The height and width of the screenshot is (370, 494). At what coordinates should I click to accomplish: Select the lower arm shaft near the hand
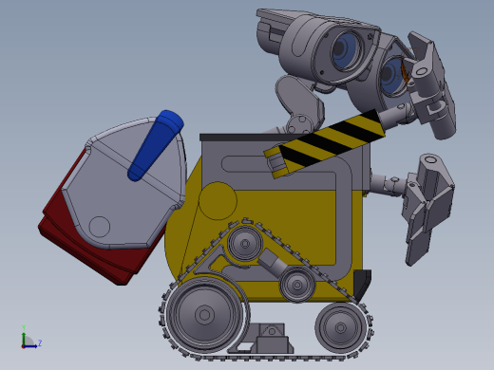(387, 183)
